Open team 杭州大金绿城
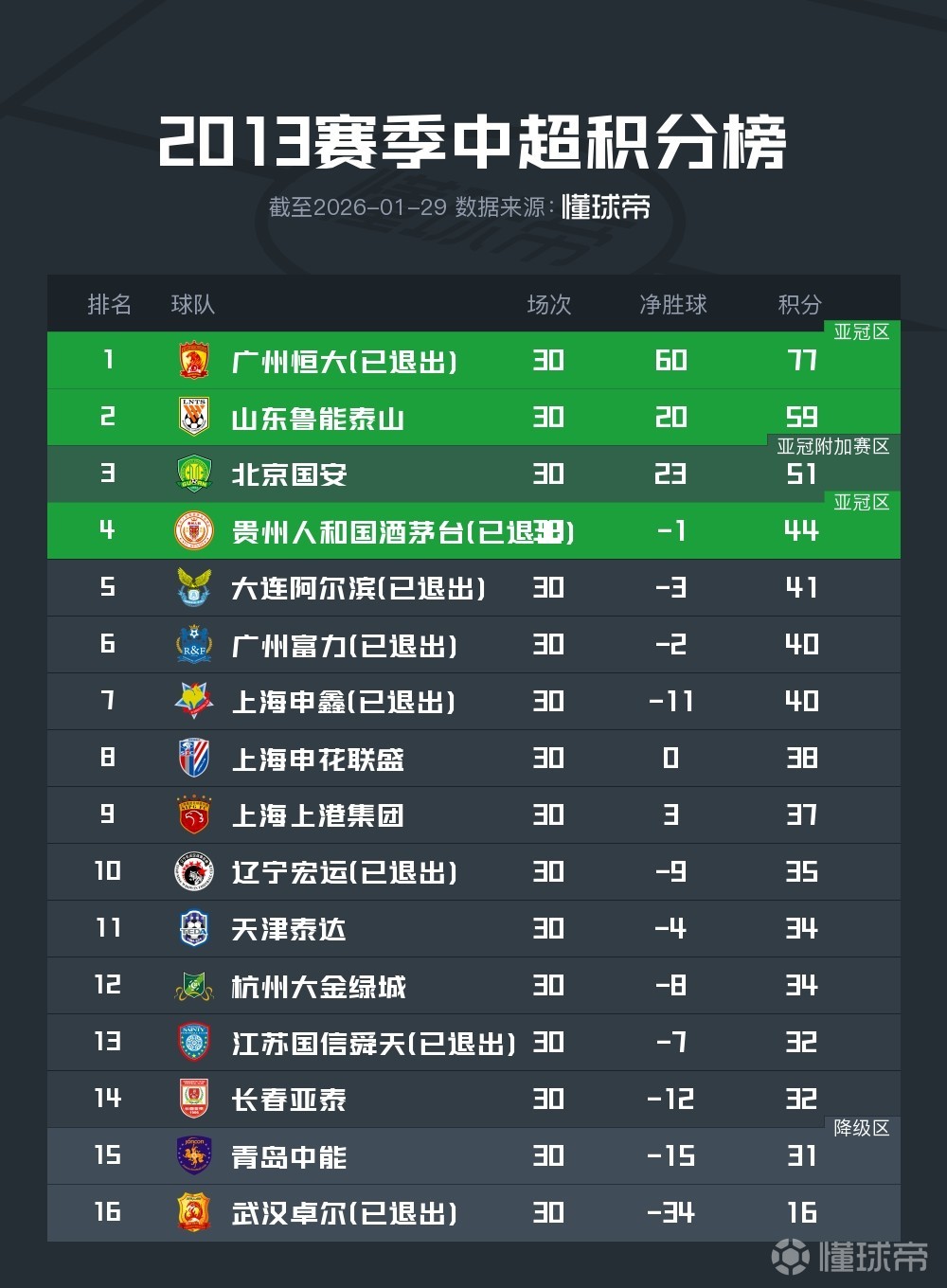 [x=318, y=986]
